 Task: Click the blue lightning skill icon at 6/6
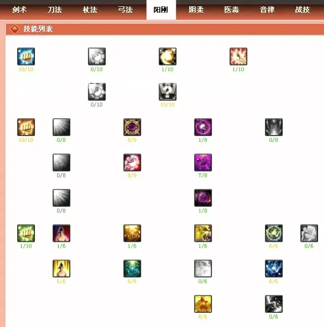(x=274, y=268)
